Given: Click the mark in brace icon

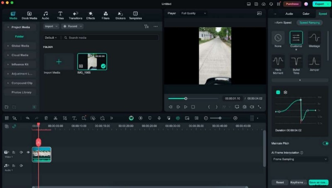Looking at the screenshot, I should pyautogui.click(x=209, y=107).
